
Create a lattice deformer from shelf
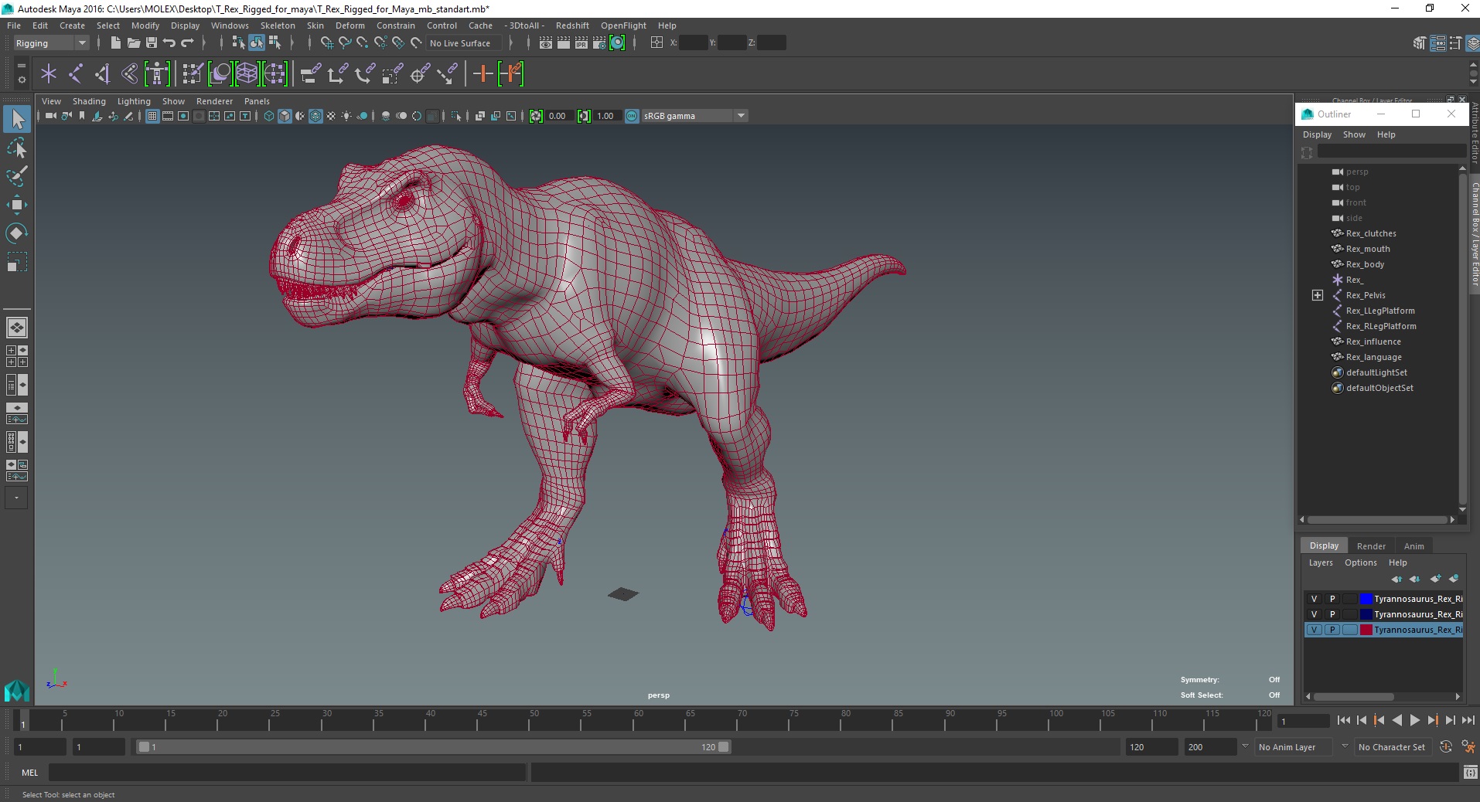(247, 74)
